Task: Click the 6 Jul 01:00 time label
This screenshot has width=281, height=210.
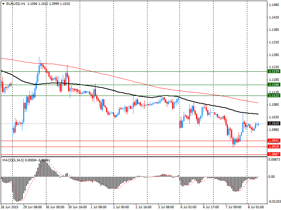Action: tap(189, 207)
